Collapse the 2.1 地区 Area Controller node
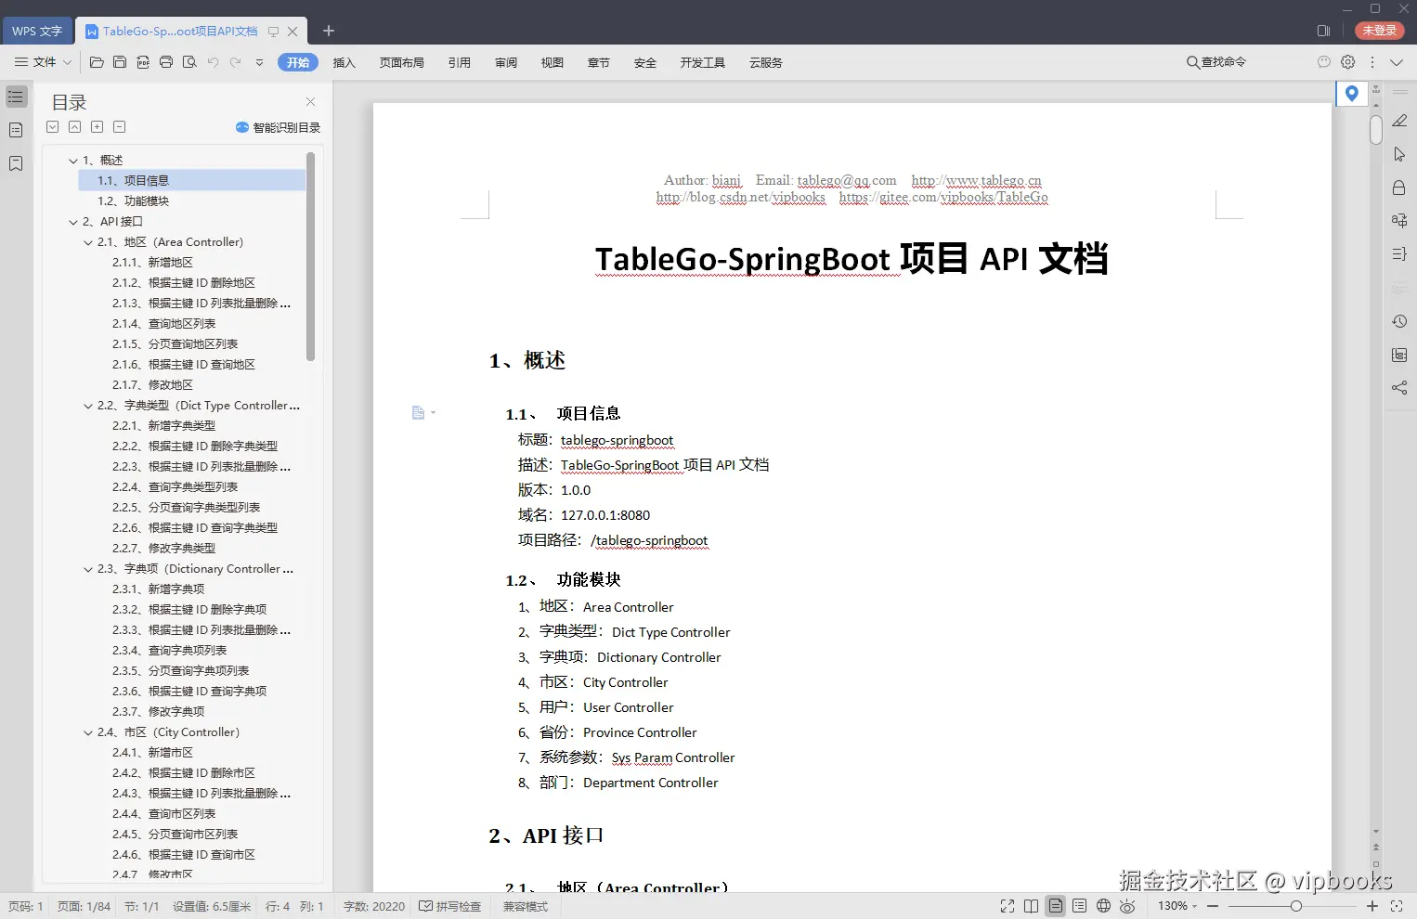The height and width of the screenshot is (919, 1417). (x=88, y=242)
